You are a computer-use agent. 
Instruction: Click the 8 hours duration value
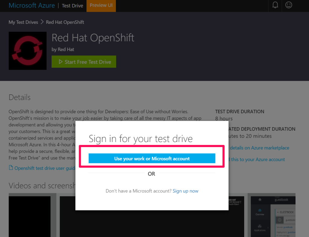tap(224, 118)
